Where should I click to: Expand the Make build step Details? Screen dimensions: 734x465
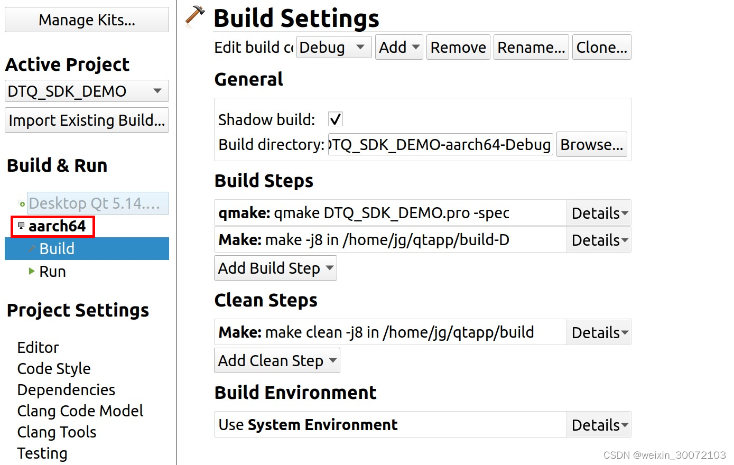[599, 240]
